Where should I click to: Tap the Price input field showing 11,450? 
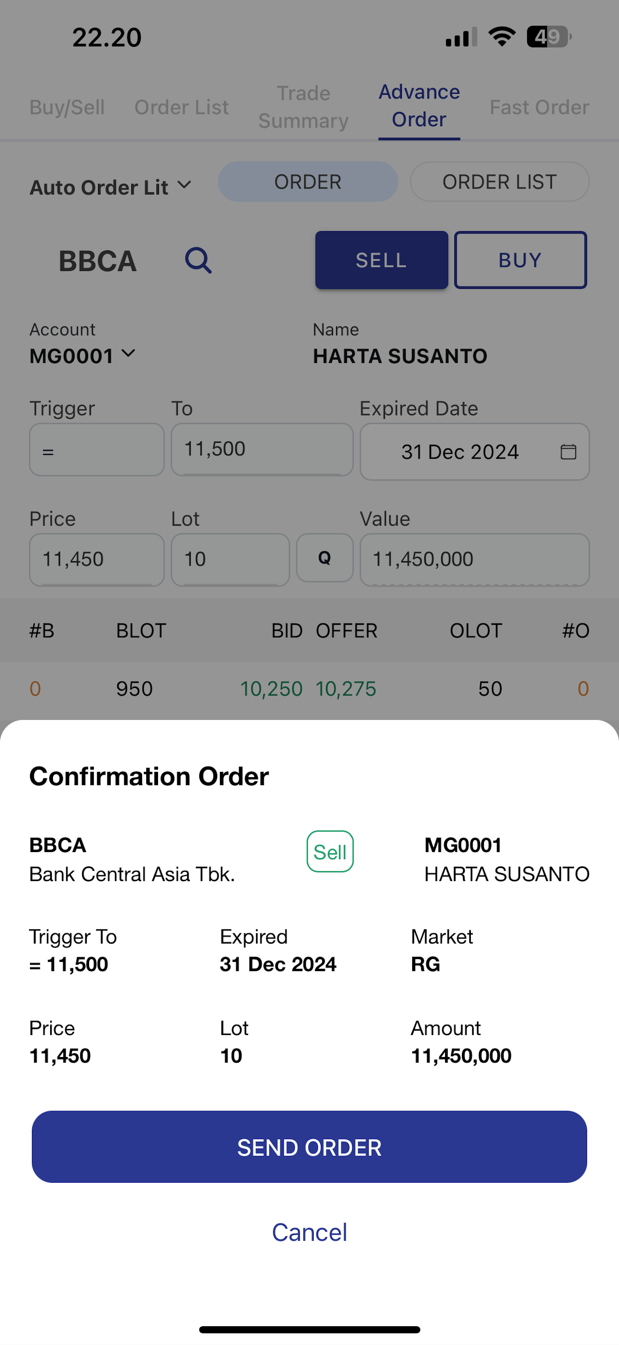97,560
